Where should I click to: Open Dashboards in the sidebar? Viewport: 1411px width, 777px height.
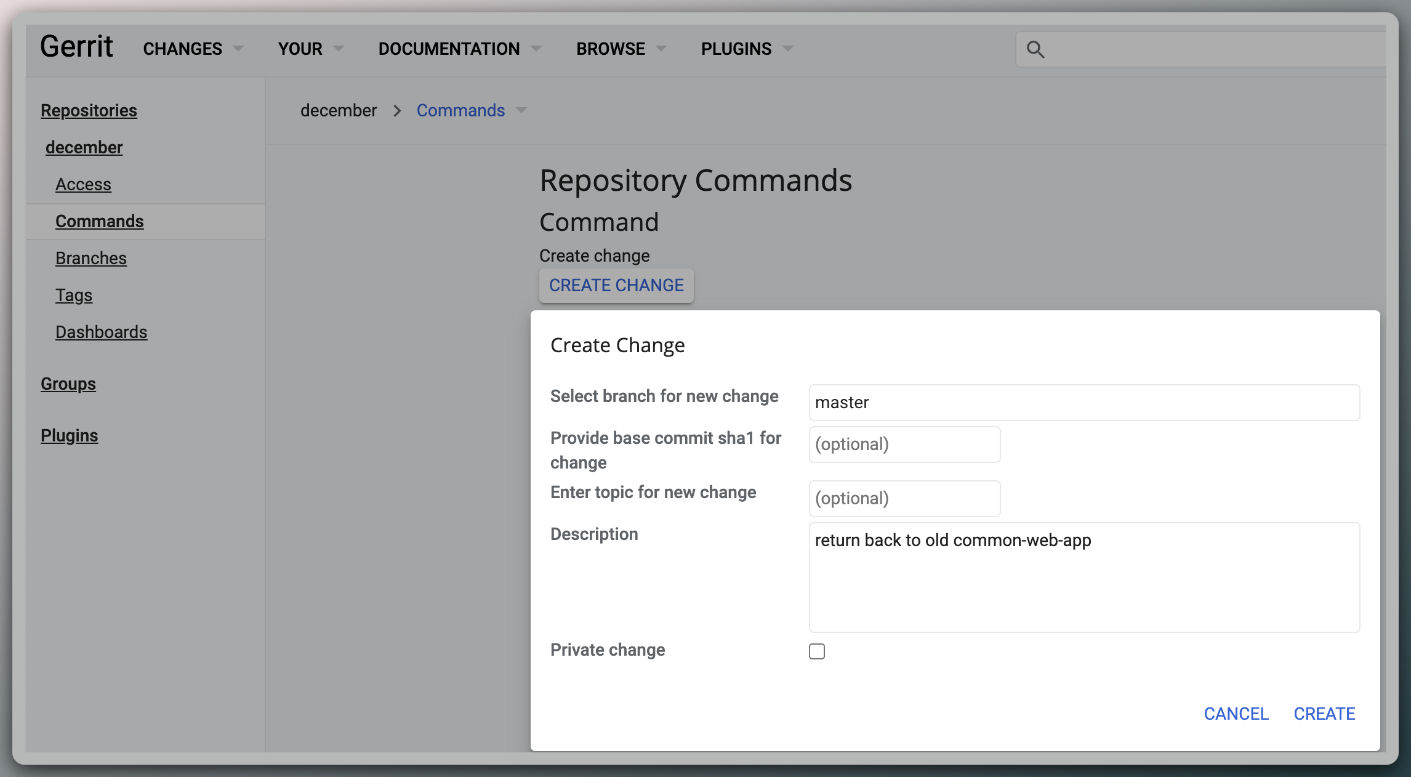tap(101, 332)
